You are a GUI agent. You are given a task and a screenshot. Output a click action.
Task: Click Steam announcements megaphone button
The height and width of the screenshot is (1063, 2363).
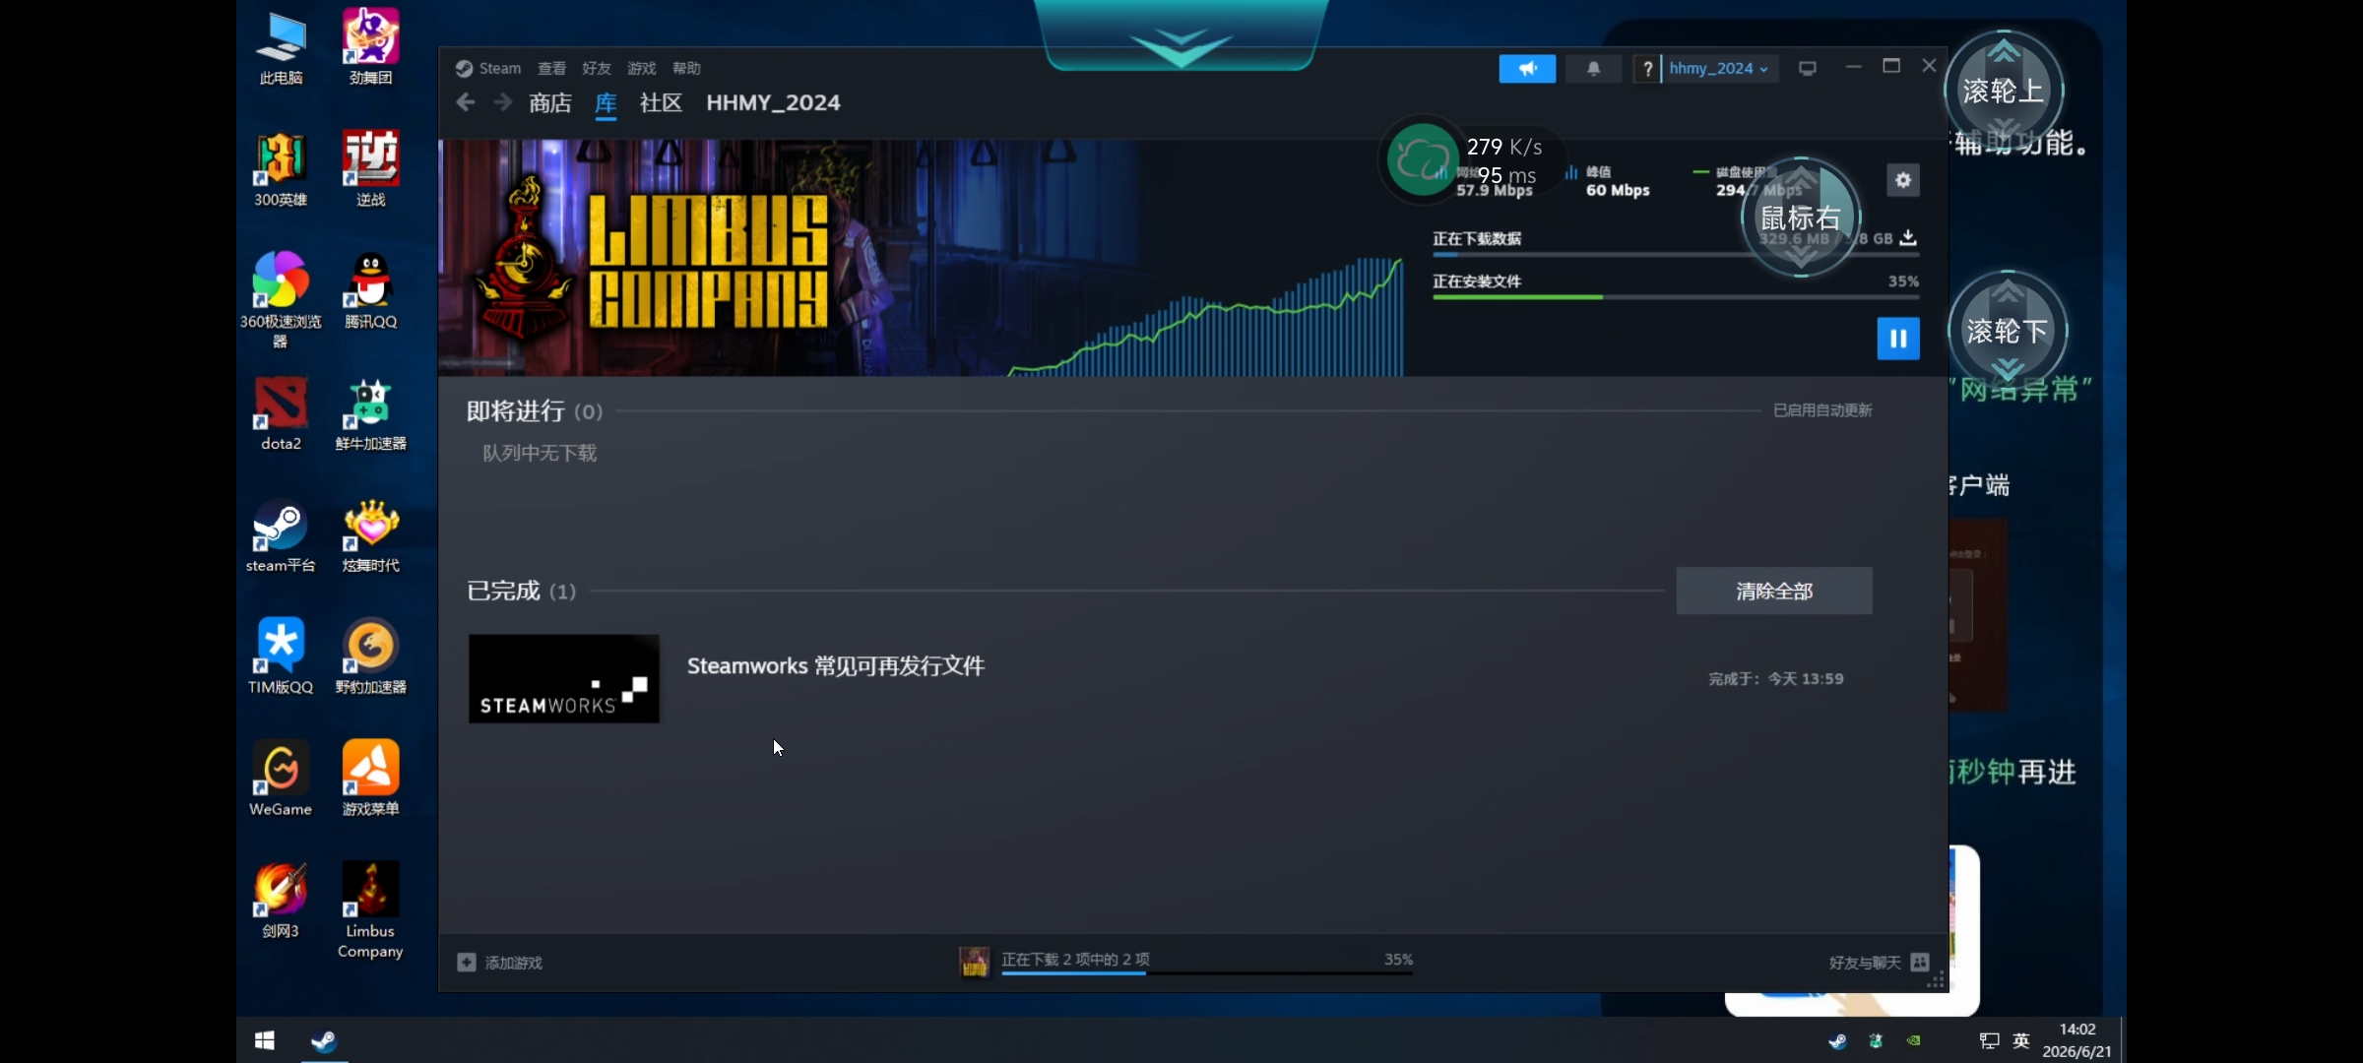point(1527,69)
